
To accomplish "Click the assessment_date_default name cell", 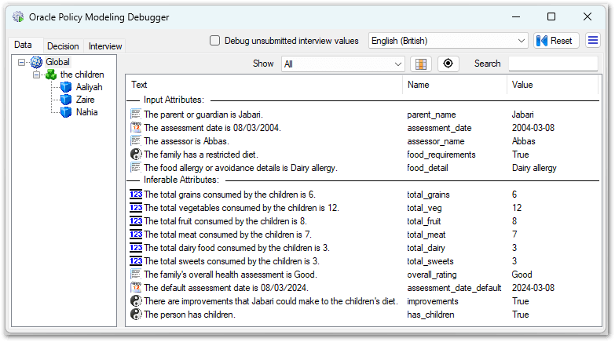I will (454, 288).
